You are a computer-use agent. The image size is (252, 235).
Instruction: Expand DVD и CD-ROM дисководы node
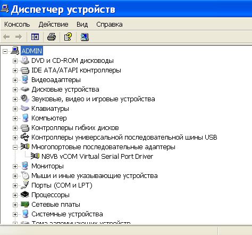coord(15,61)
